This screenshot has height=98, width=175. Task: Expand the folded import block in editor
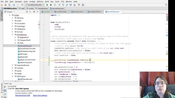pyautogui.click(x=59, y=15)
